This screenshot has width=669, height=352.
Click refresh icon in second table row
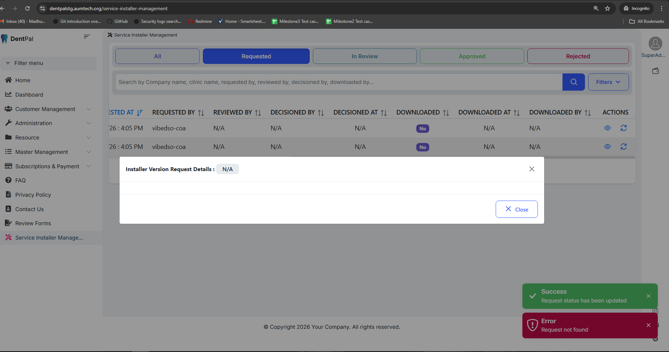click(x=623, y=147)
